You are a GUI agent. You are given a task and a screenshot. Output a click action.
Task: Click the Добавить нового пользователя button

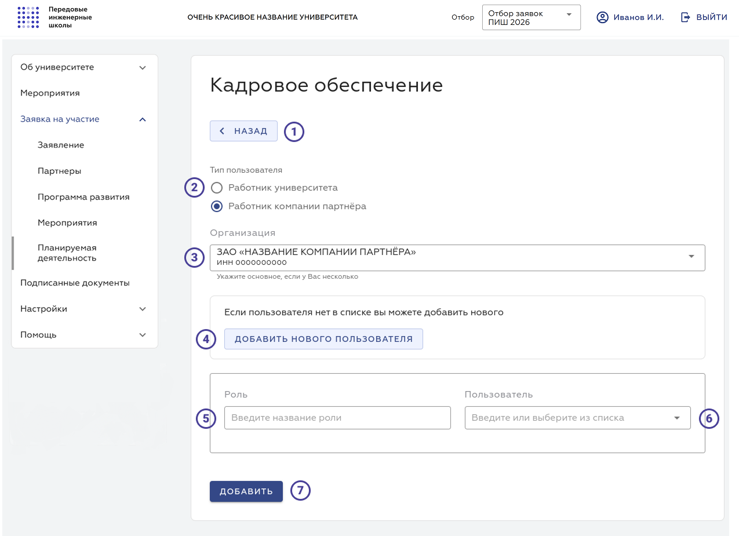pos(323,339)
